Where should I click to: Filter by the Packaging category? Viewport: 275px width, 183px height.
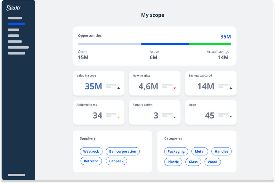[176, 152]
